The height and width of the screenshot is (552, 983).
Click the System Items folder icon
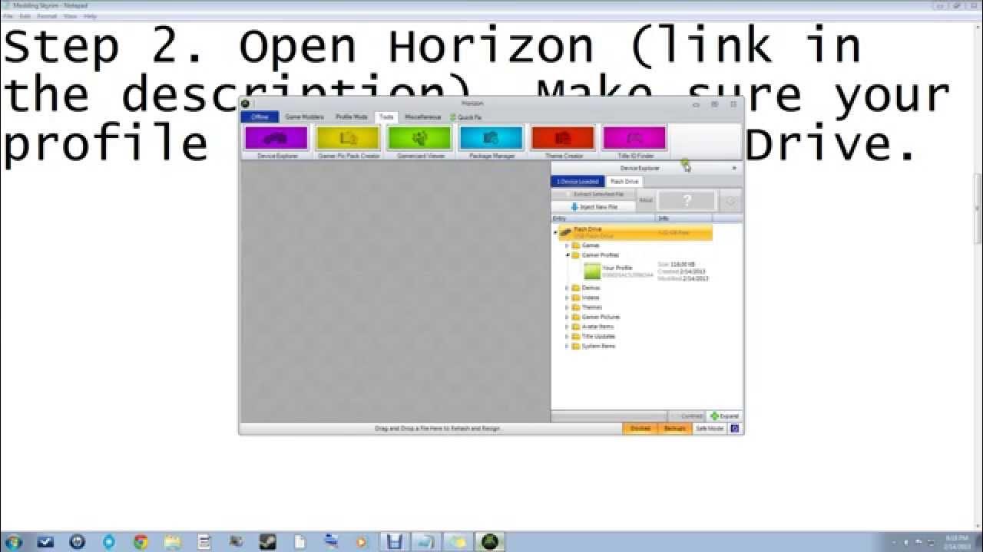click(x=575, y=347)
